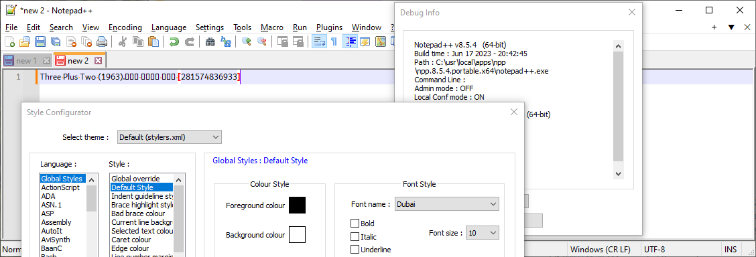Click the Close All toolbar icon

pos(86,42)
